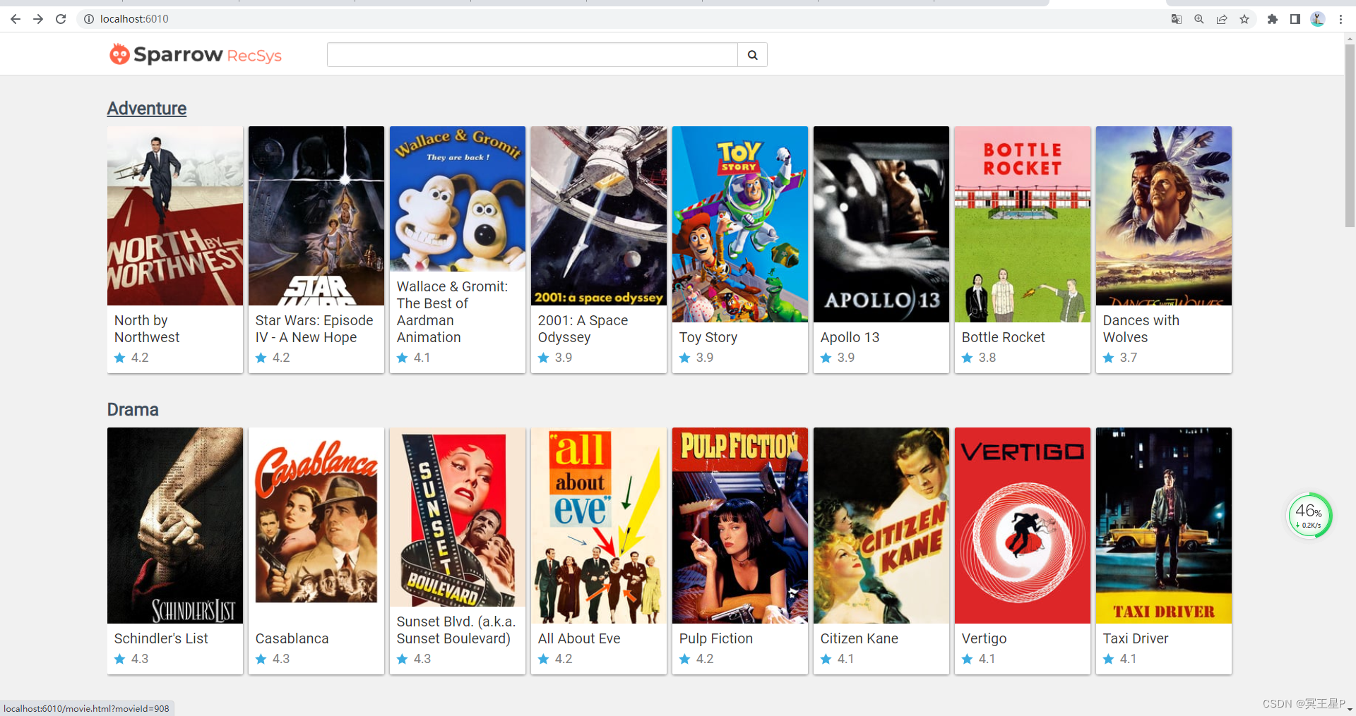
Task: Click the 'All About Eve' title text
Action: click(579, 638)
